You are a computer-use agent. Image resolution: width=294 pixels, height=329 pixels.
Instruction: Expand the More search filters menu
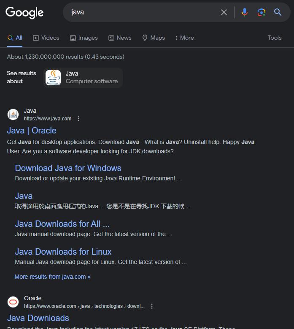[184, 38]
